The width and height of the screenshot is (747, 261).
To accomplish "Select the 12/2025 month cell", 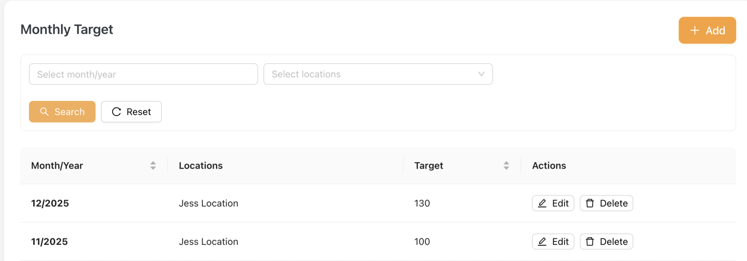I will [50, 203].
